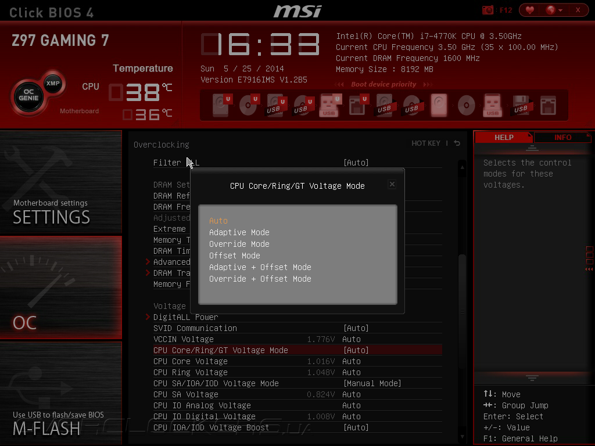Open the Motherboard SETTINGS section
This screenshot has width=595, height=446.
[x=60, y=181]
